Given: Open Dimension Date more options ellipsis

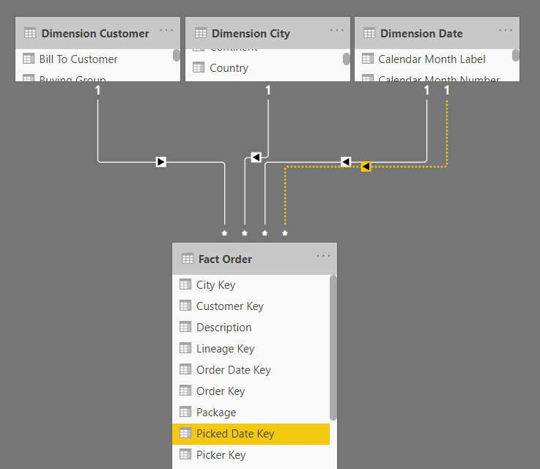Looking at the screenshot, I should [506, 30].
